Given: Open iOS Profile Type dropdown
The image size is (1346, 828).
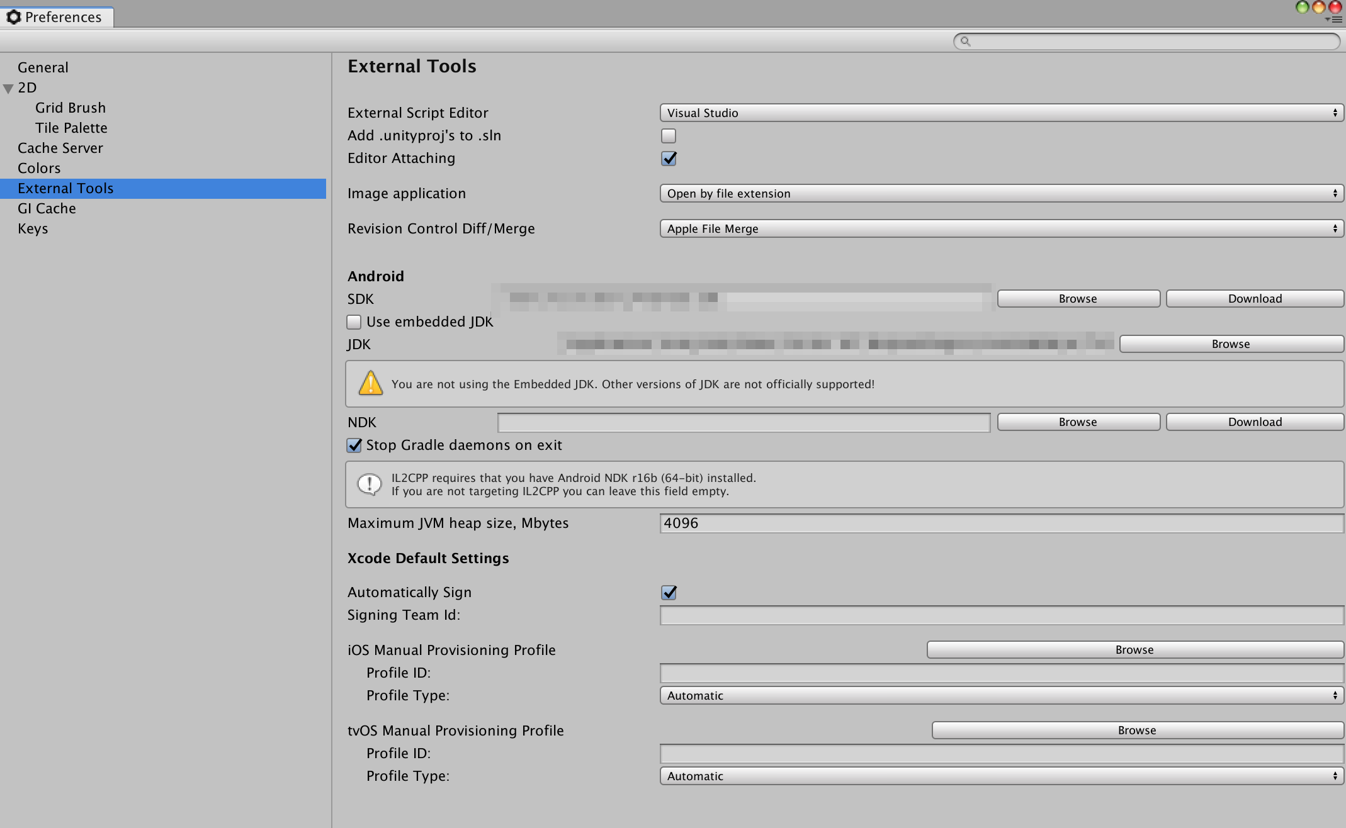Looking at the screenshot, I should click(1001, 696).
